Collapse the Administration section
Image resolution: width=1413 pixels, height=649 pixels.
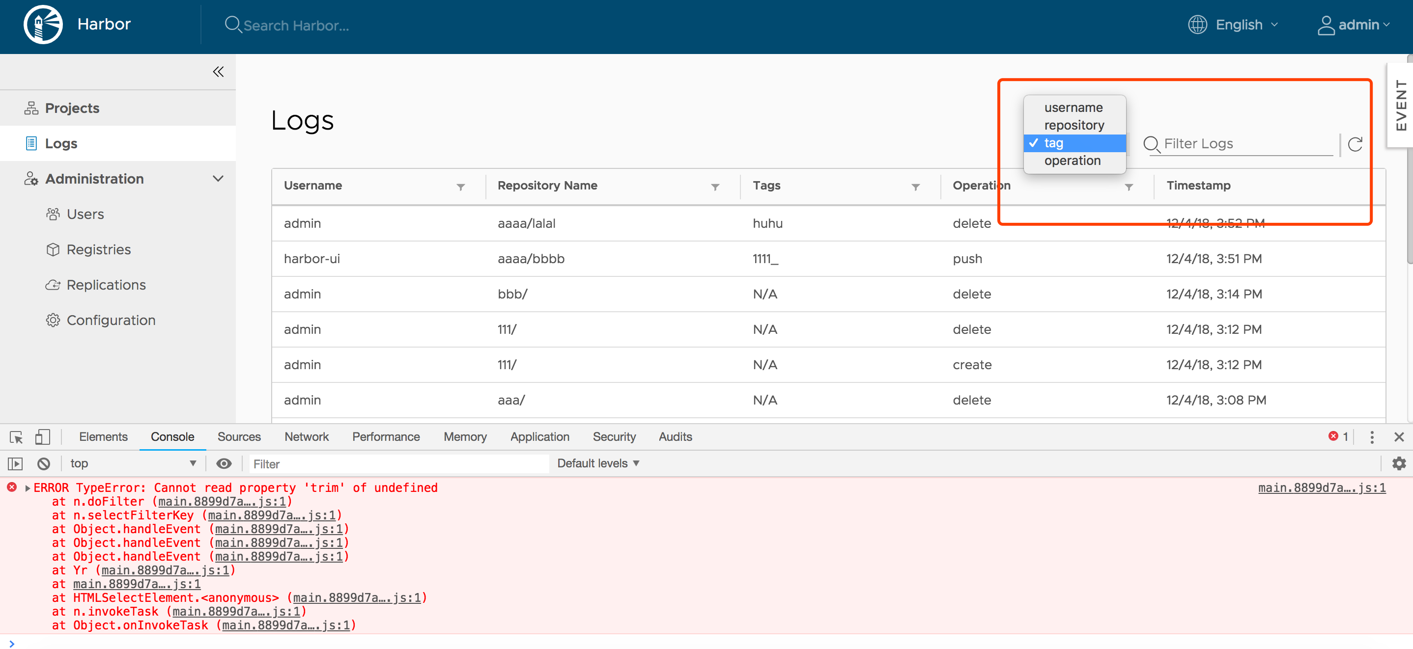coord(218,178)
